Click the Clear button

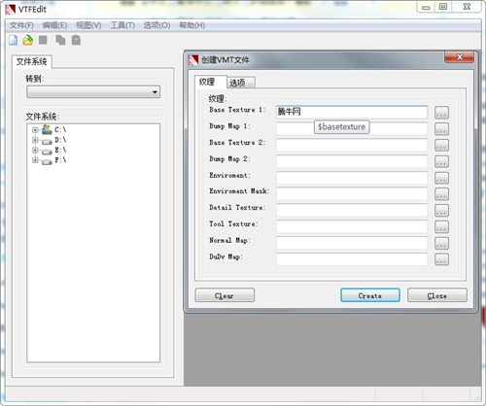coord(225,295)
